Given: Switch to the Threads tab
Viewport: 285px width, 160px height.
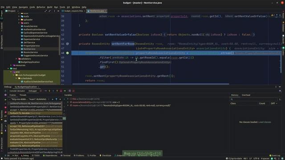Looking at the screenshot, I should click(23, 95).
